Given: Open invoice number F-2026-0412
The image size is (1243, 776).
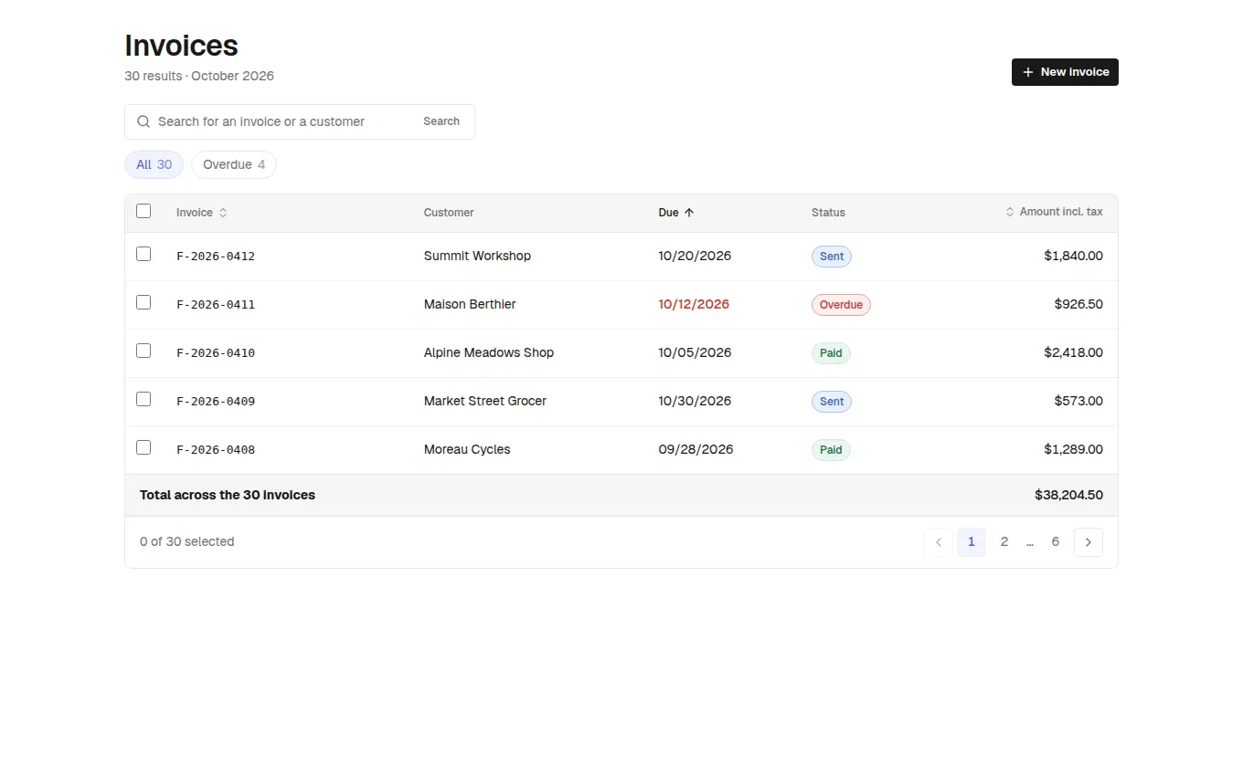Looking at the screenshot, I should [x=216, y=257].
